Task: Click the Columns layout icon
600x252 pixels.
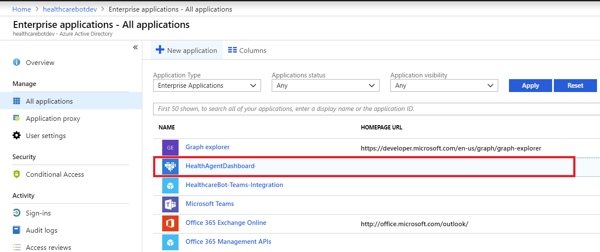Action: [232, 50]
